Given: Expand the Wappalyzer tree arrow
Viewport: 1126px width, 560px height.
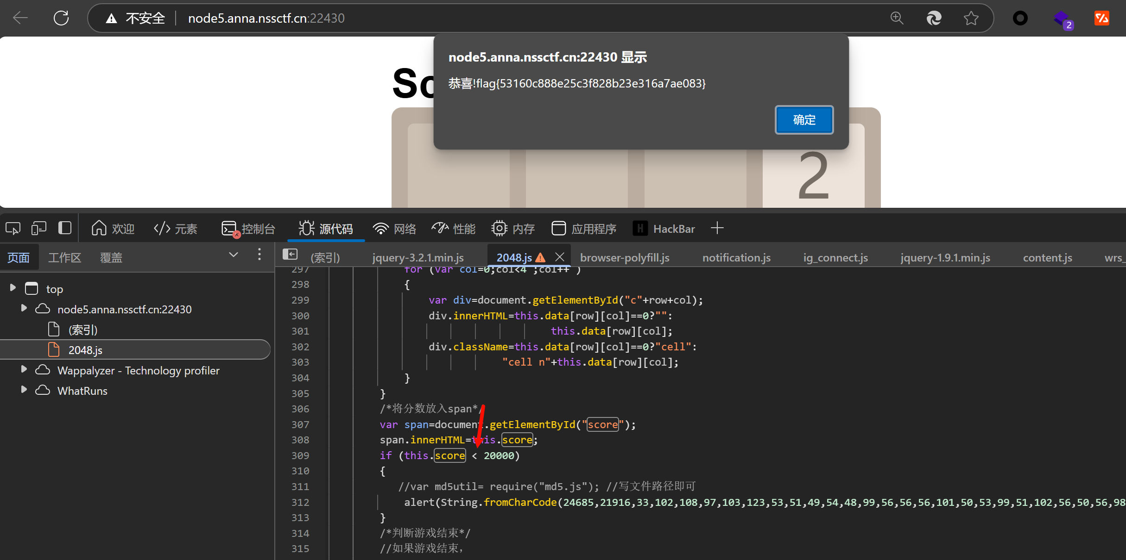Looking at the screenshot, I should tap(24, 369).
